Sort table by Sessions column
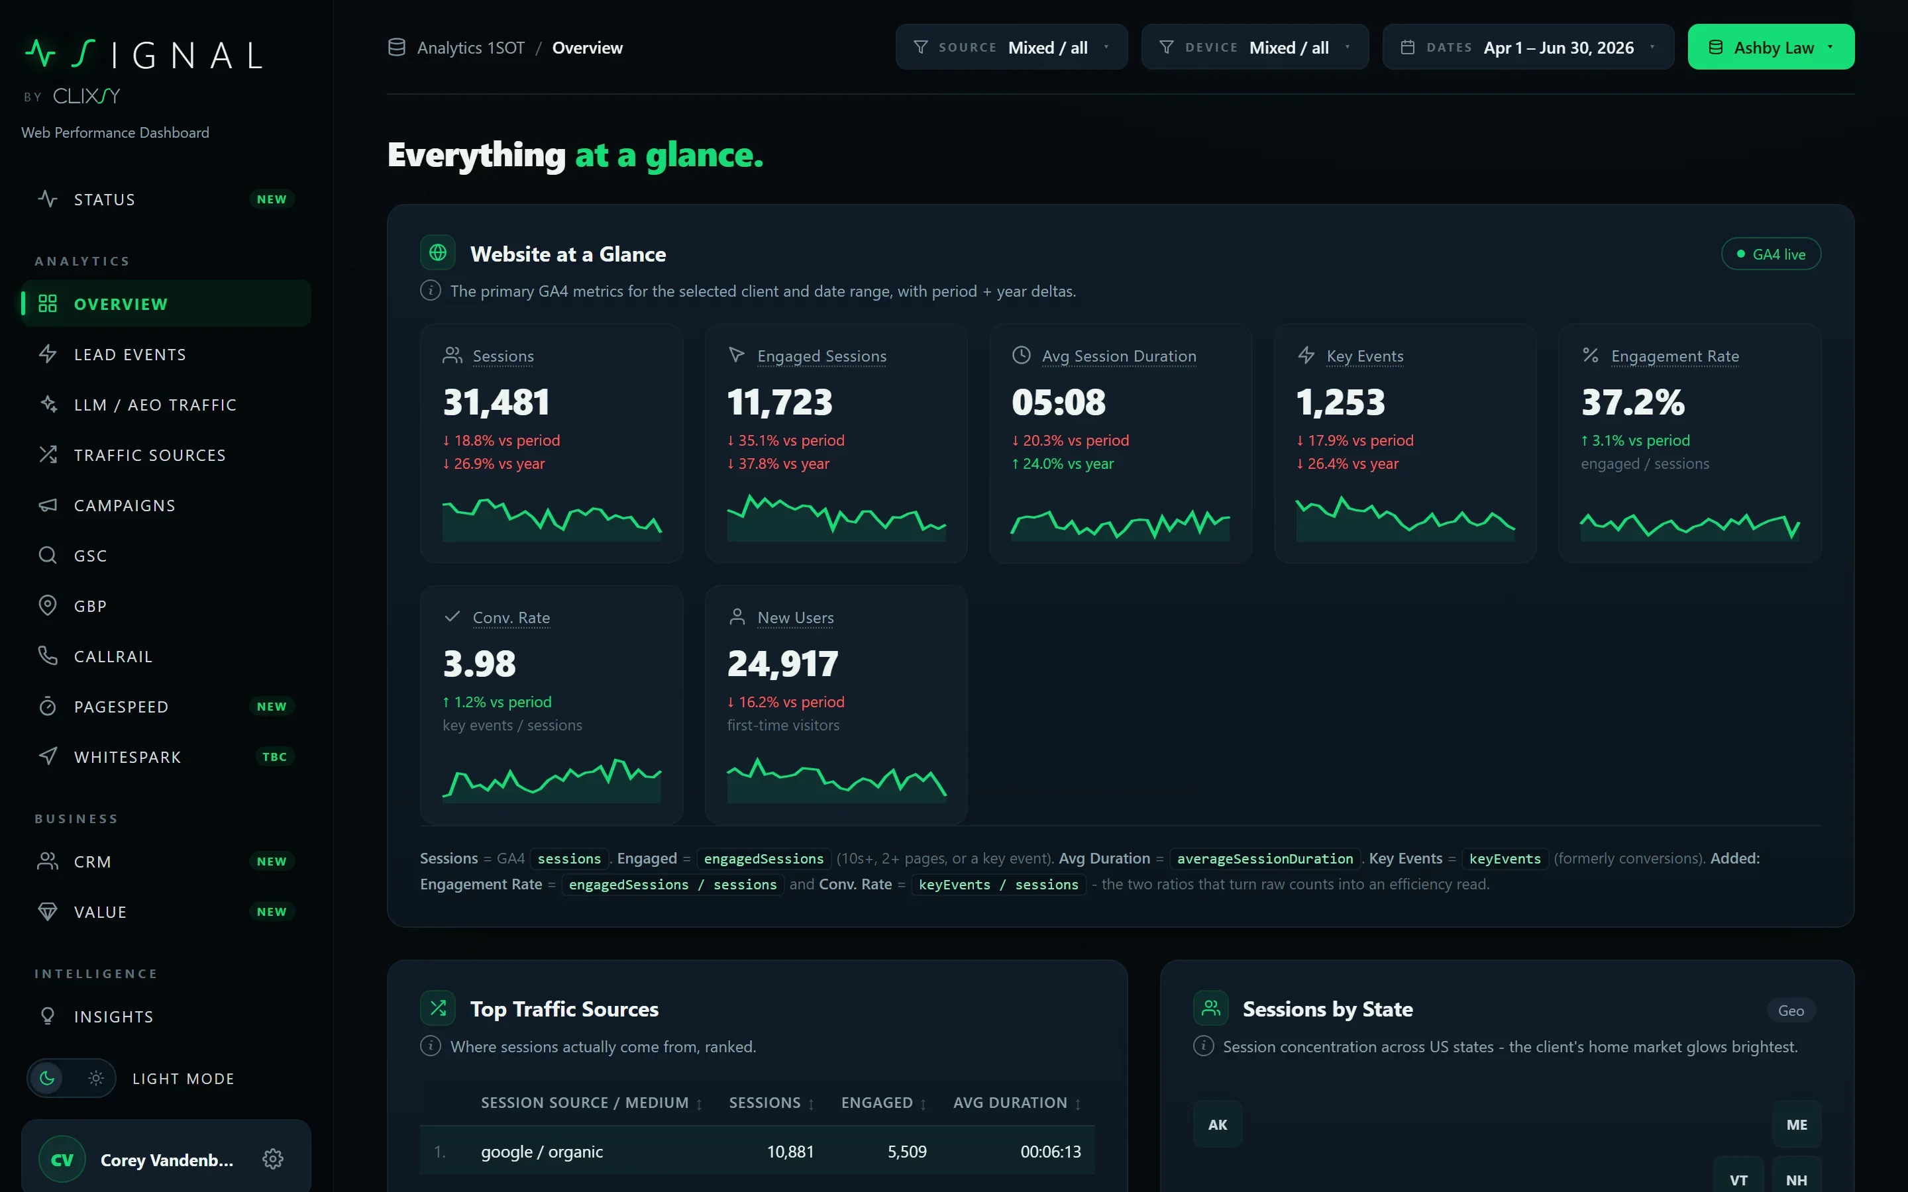1908x1192 pixels. pyautogui.click(x=771, y=1103)
